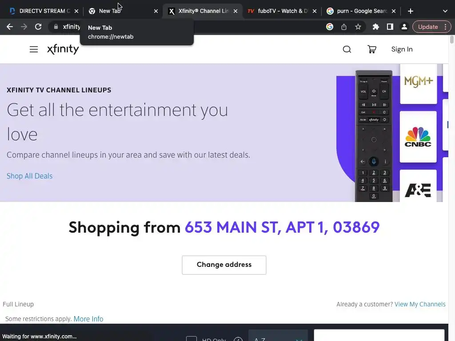Click the lock site info icon
Image resolution: width=455 pixels, height=341 pixels.
click(56, 27)
